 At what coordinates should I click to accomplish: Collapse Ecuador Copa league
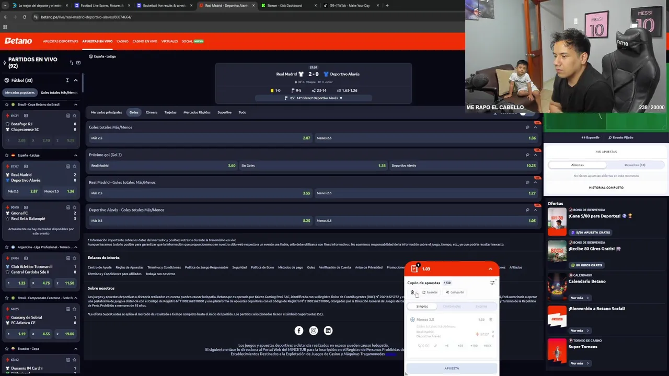75,348
